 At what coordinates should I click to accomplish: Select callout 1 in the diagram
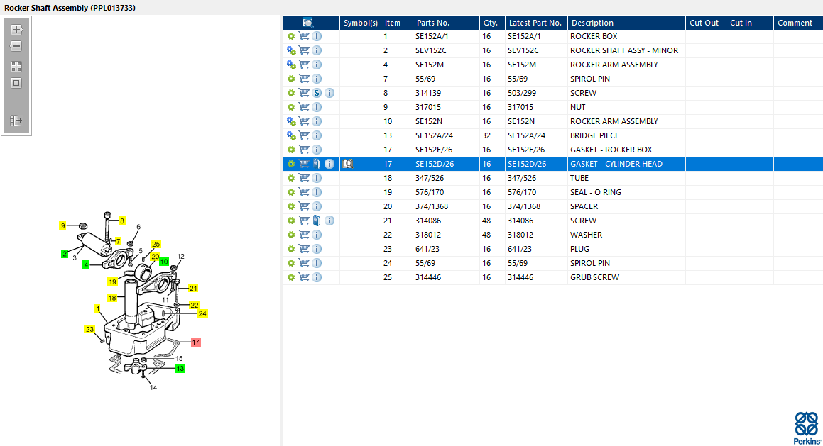[x=97, y=308]
